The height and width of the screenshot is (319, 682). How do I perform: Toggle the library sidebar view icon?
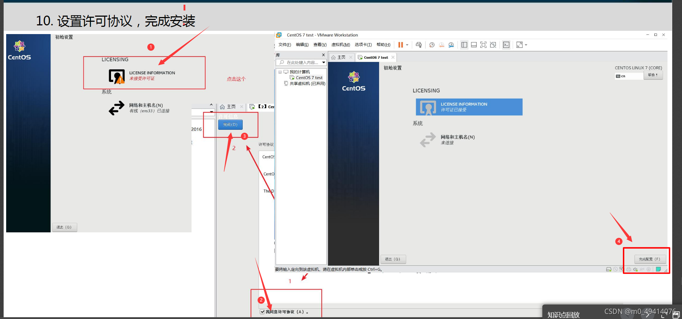pyautogui.click(x=464, y=45)
